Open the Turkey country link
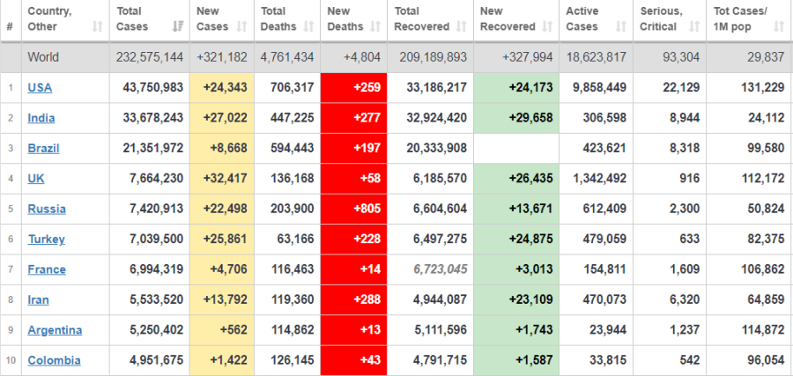This screenshot has height=376, width=793. point(47,239)
